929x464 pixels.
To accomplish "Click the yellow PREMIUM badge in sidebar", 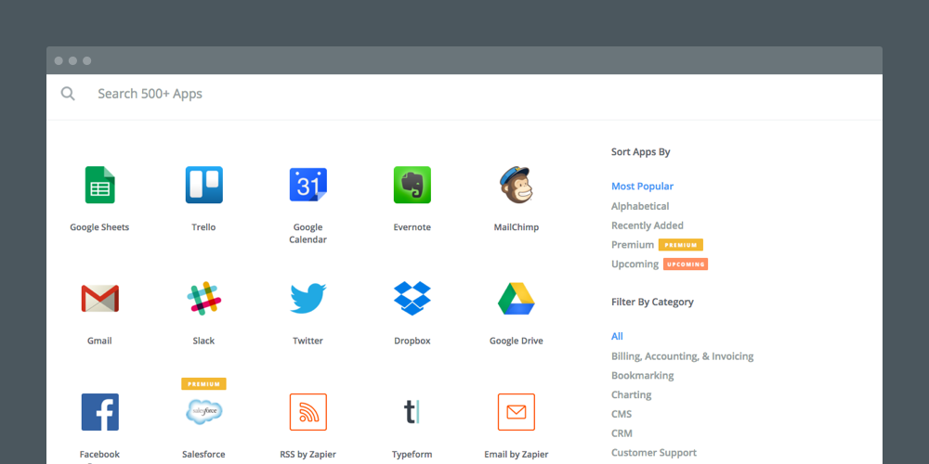I will click(681, 244).
